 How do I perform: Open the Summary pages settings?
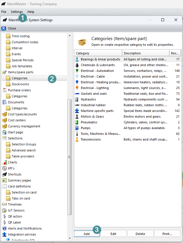point(19,180)
